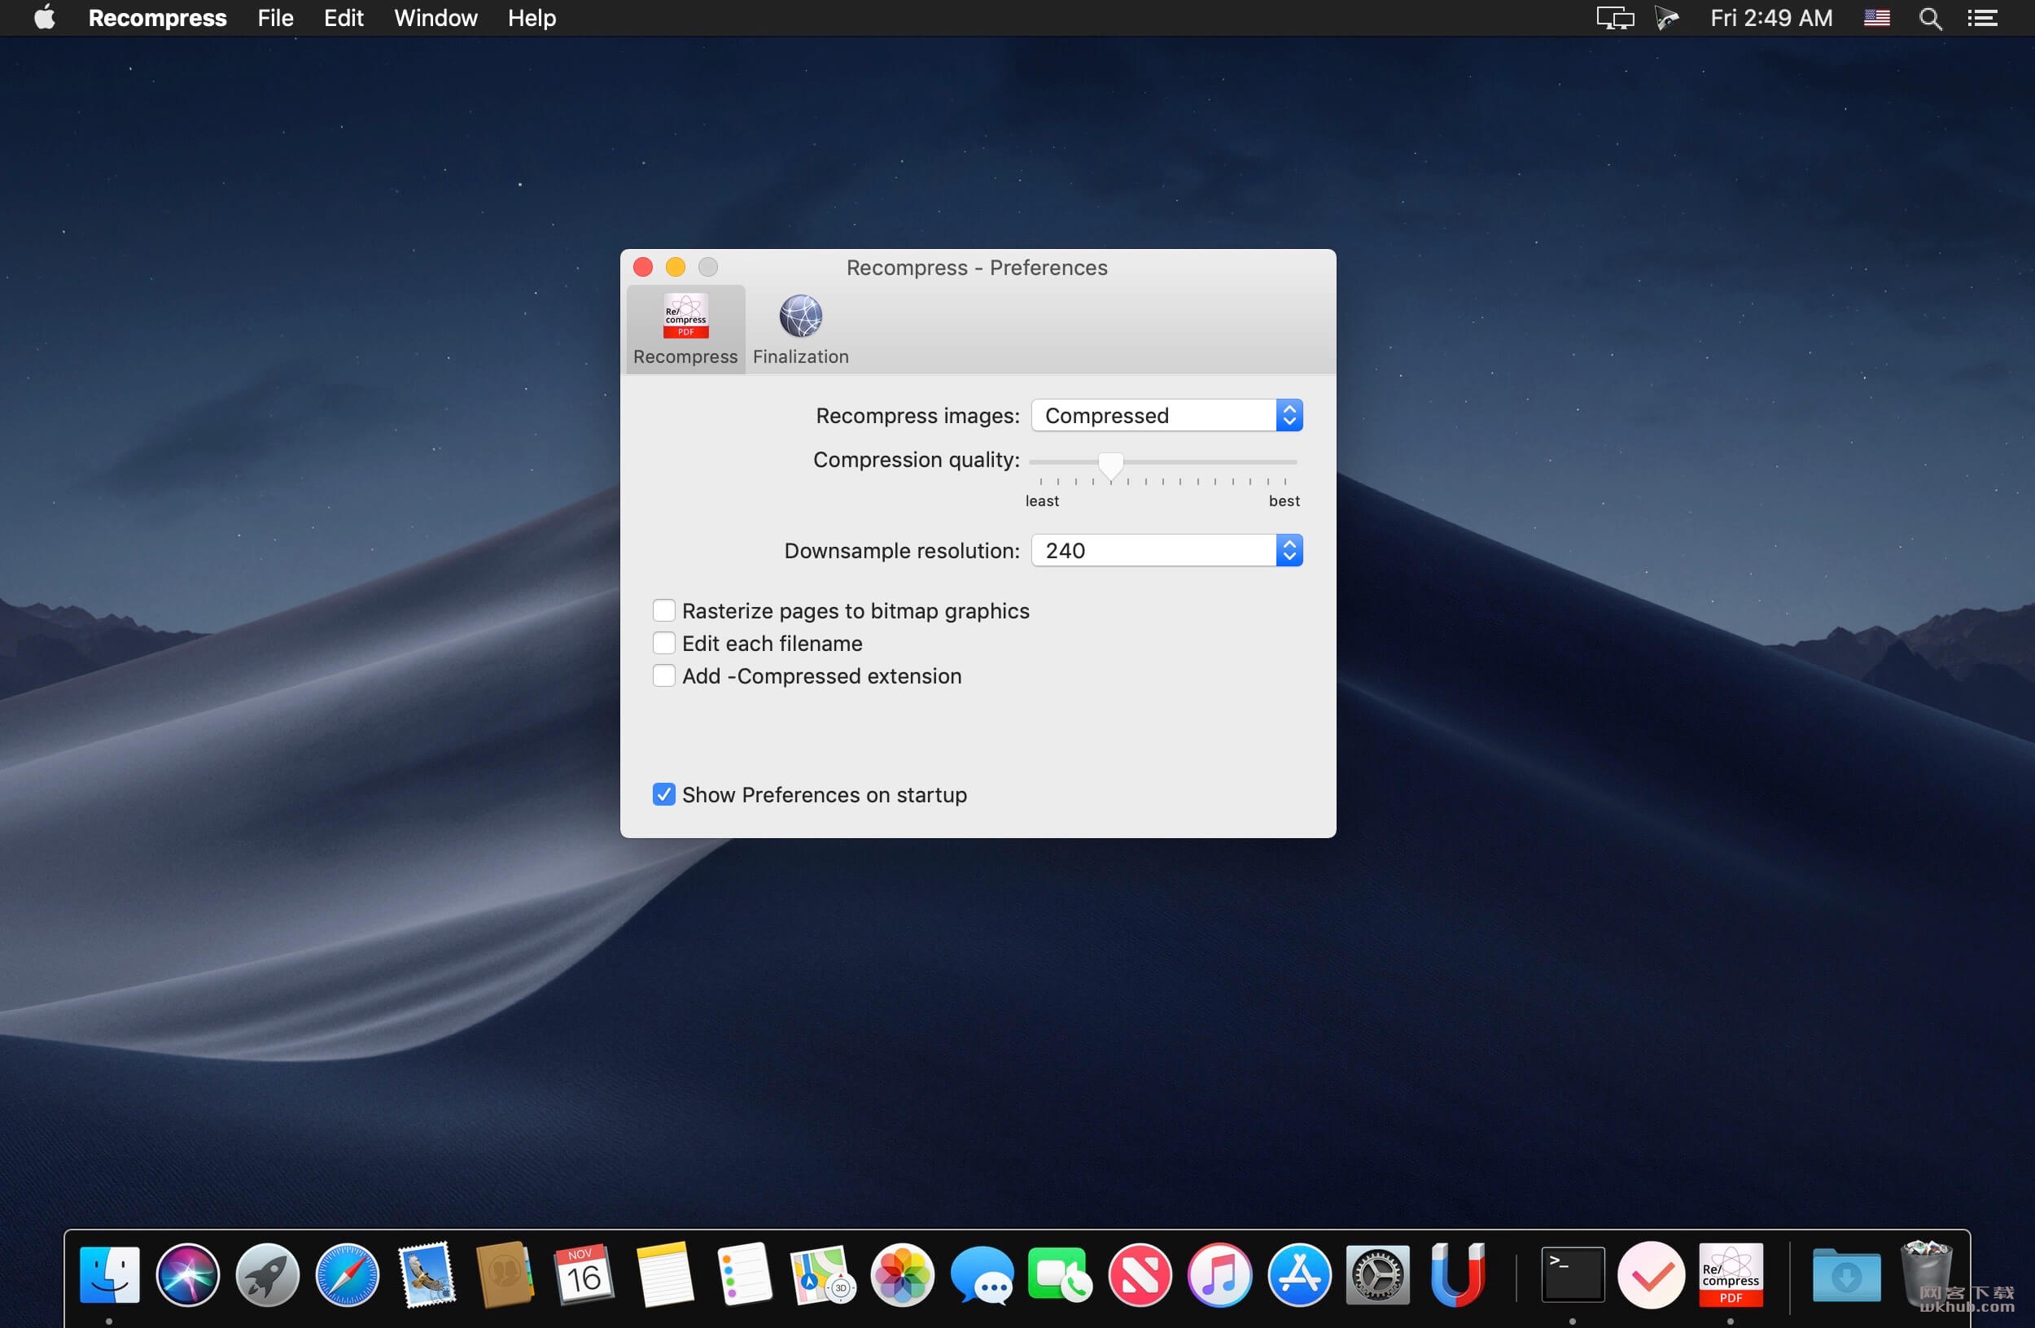
Task: Open the magnet app in Dock
Action: 1457,1274
